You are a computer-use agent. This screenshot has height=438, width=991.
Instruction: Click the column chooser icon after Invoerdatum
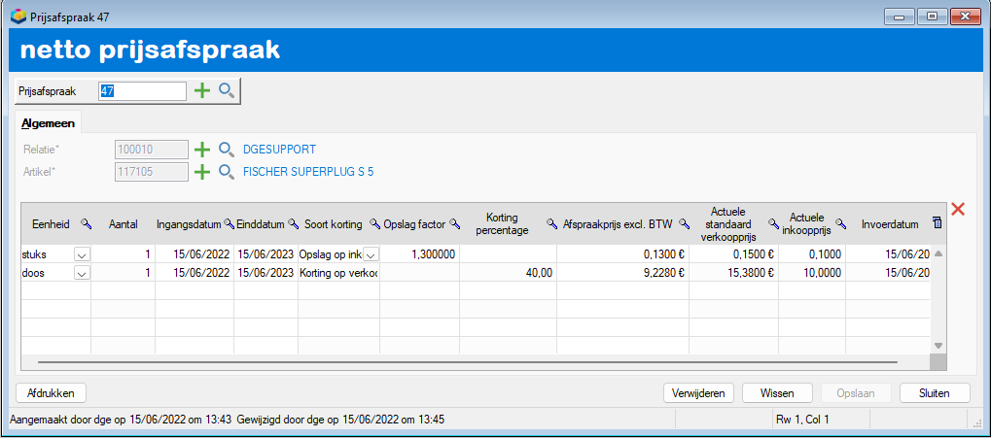pyautogui.click(x=937, y=221)
